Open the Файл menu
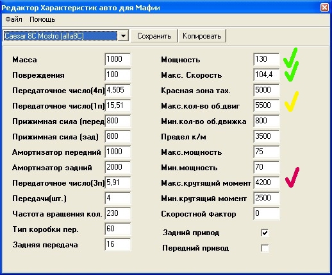332x275 pixels. 13,19
